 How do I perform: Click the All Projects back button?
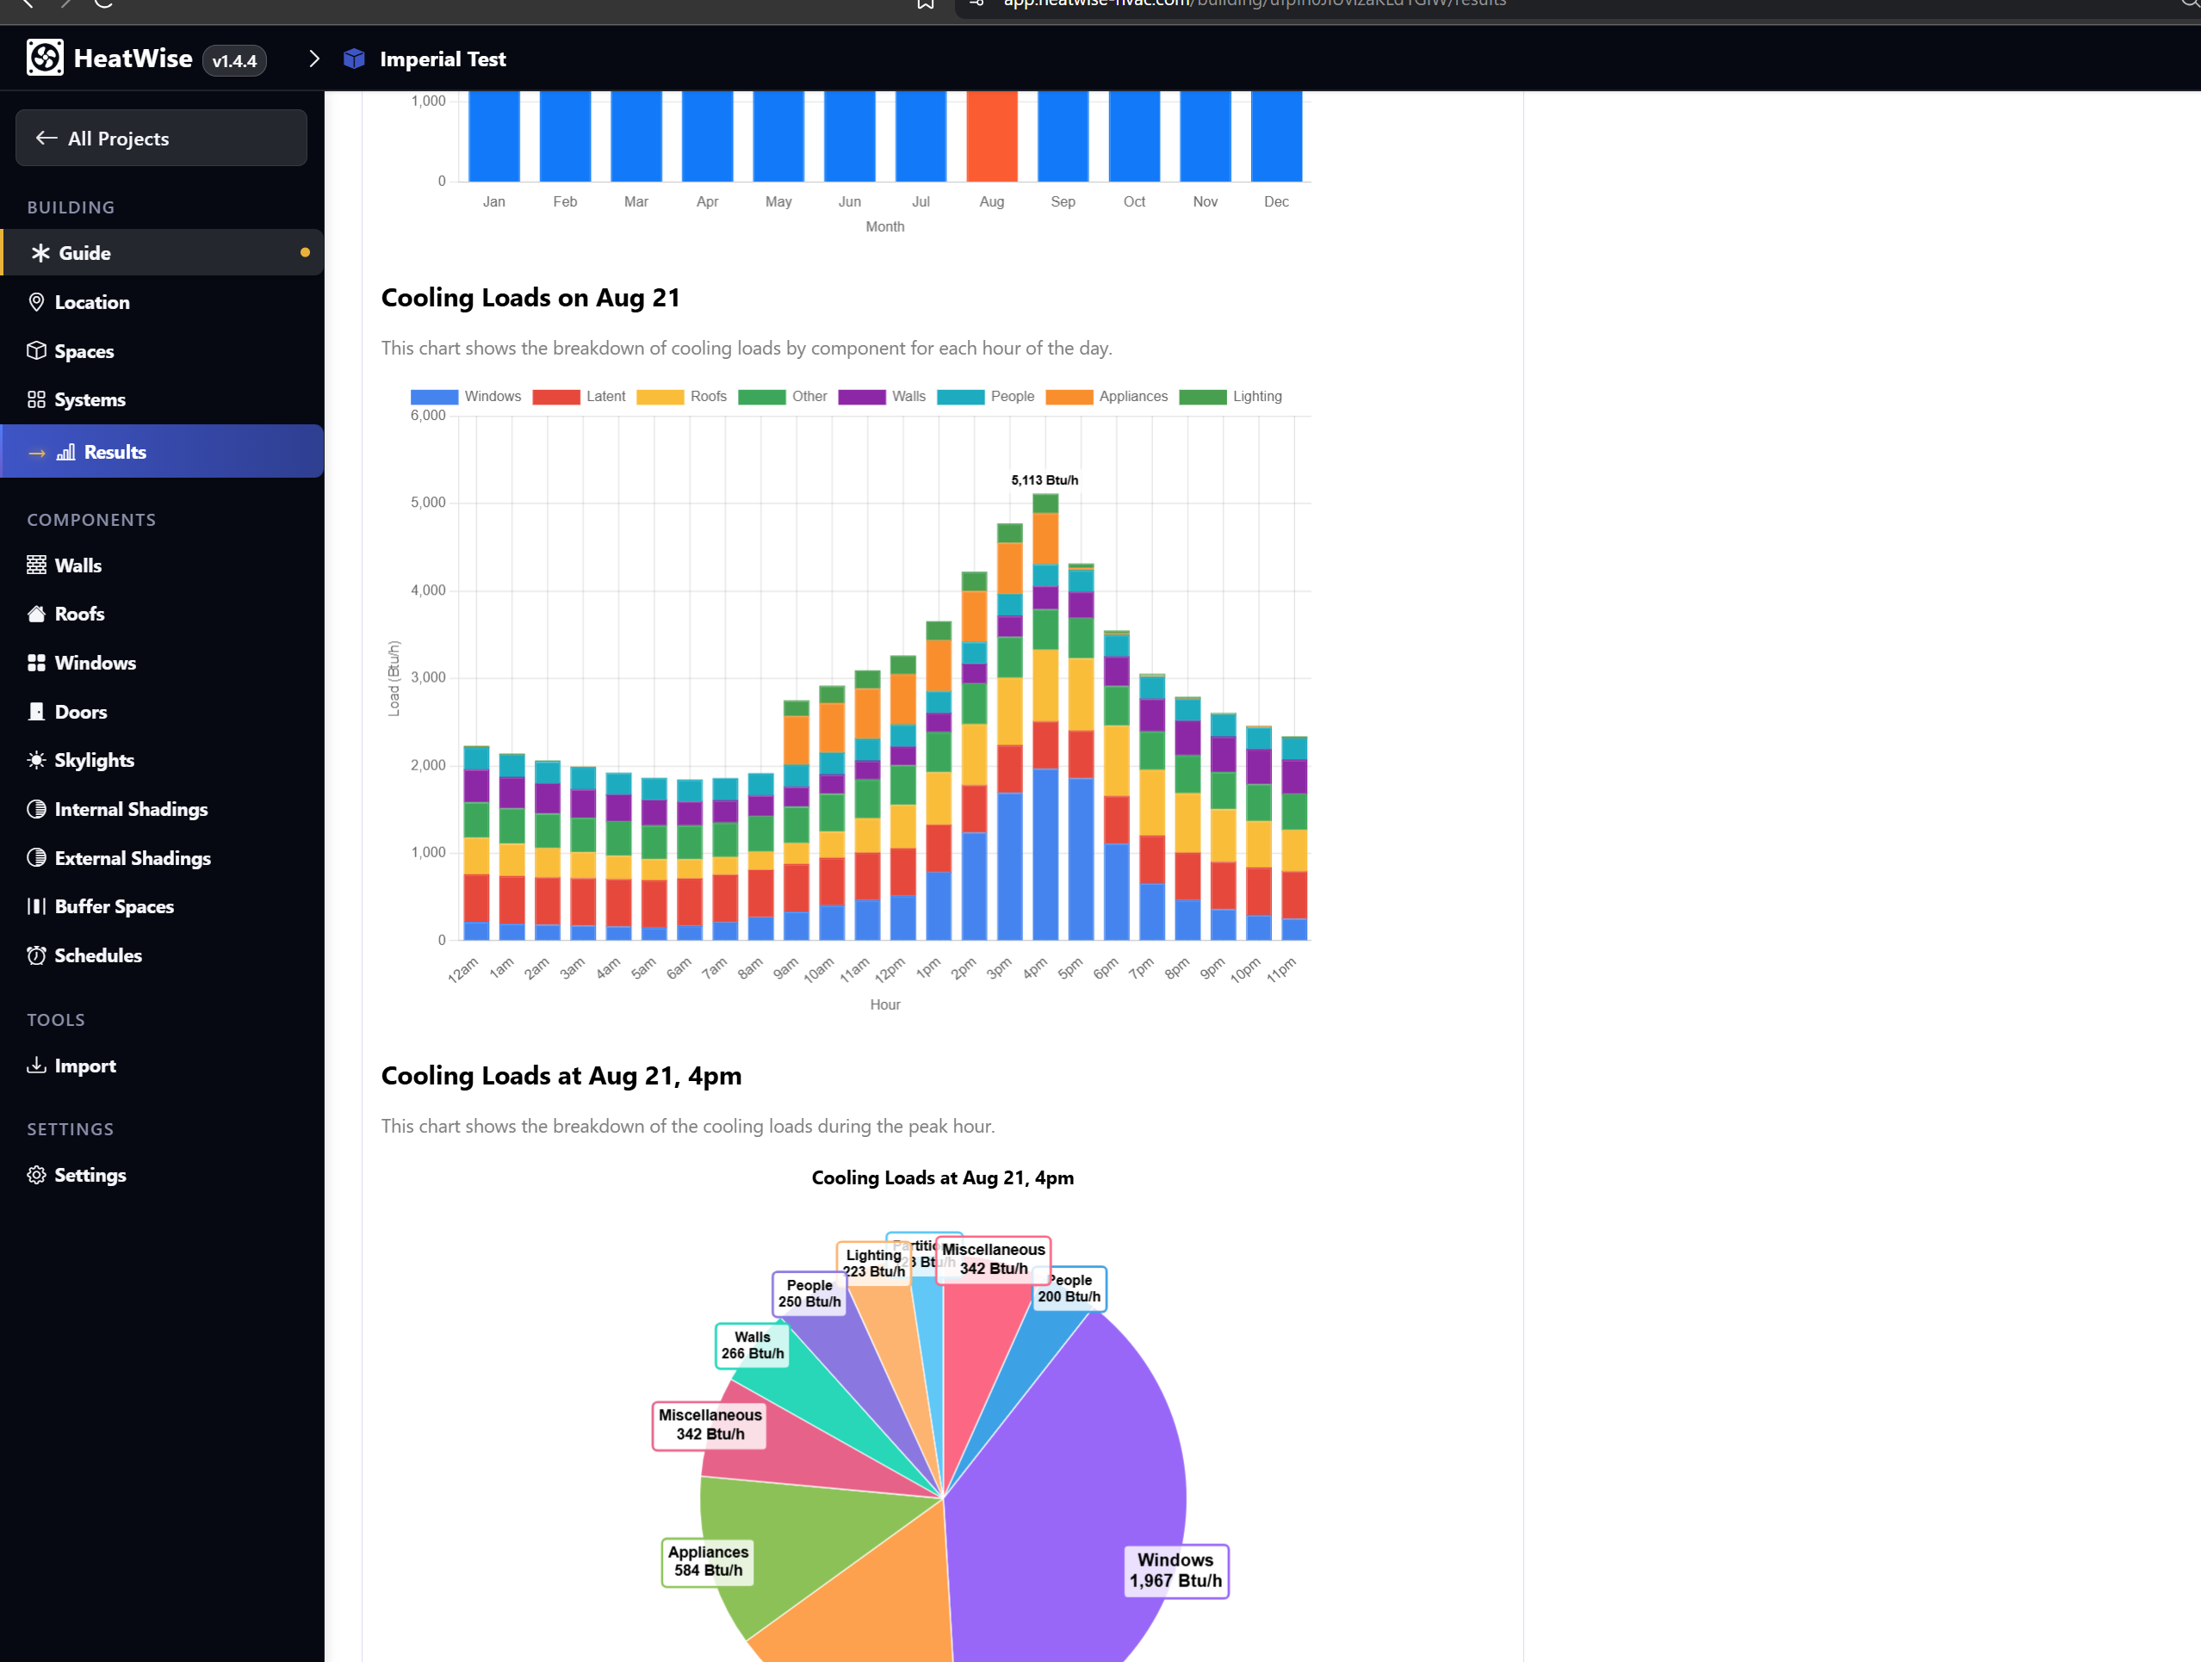[161, 139]
